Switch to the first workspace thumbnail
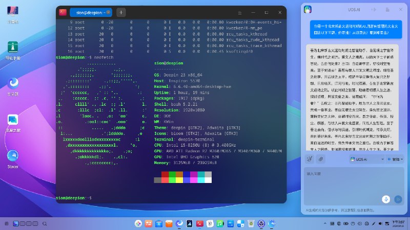The image size is (410, 230). coord(16,223)
